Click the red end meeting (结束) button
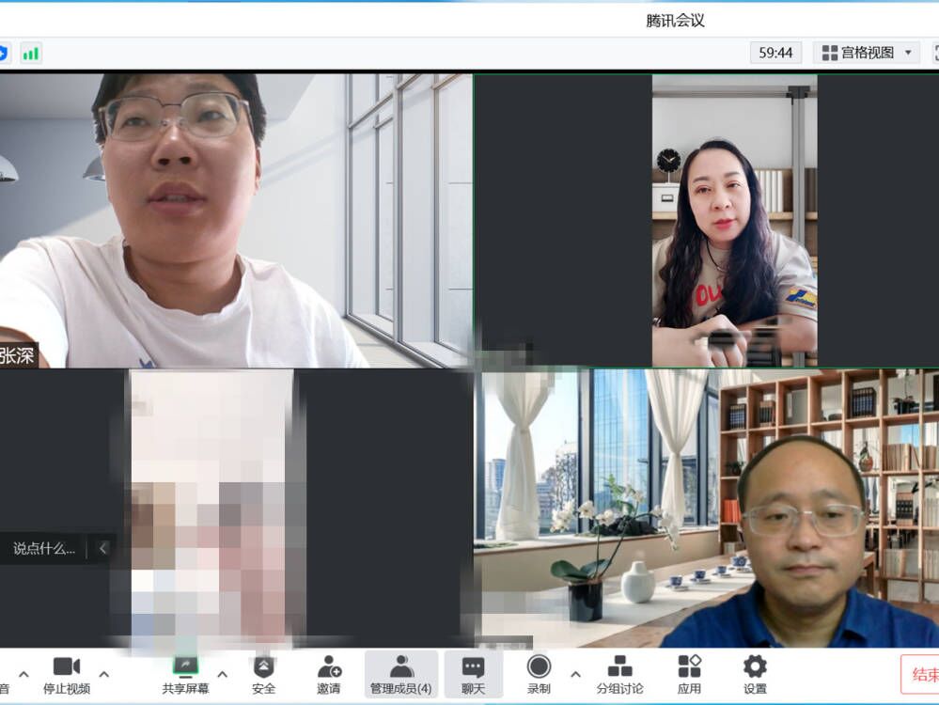 (923, 674)
